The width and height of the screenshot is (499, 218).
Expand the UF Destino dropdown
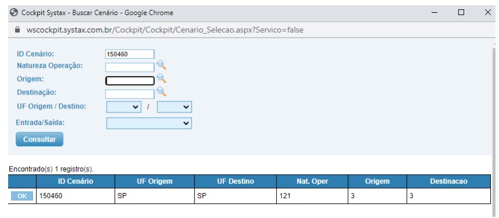[x=175, y=107]
